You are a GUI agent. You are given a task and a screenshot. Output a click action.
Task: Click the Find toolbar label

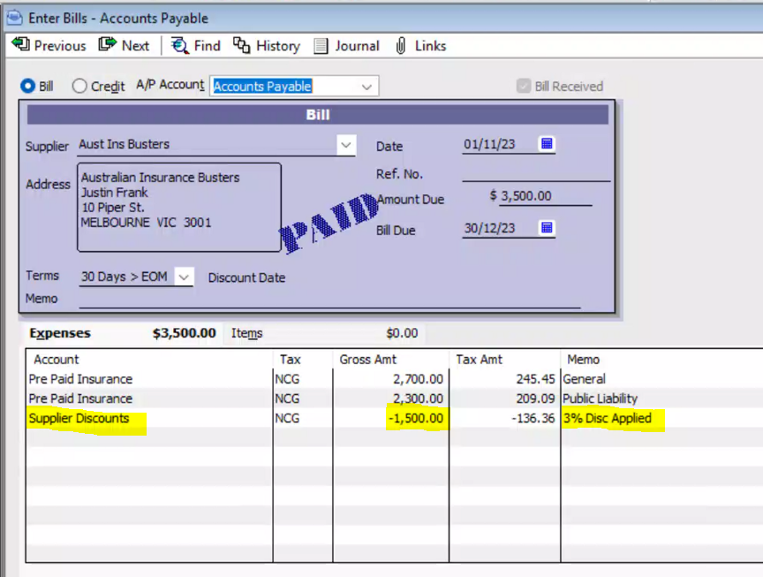(208, 46)
